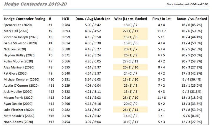Select Gable Steveson (2020) name
Viewport: 212px width, 127px height.
[x=19, y=43]
